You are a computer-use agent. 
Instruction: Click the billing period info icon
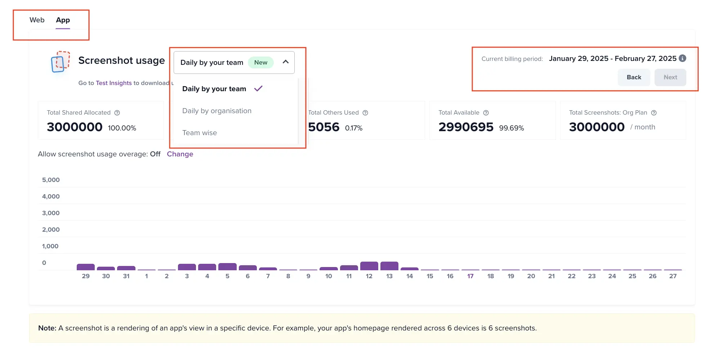pos(682,58)
